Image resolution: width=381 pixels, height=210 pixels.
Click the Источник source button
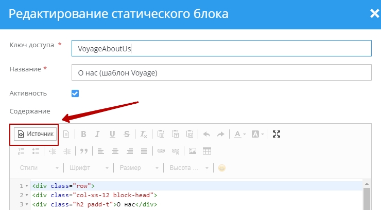click(36, 134)
